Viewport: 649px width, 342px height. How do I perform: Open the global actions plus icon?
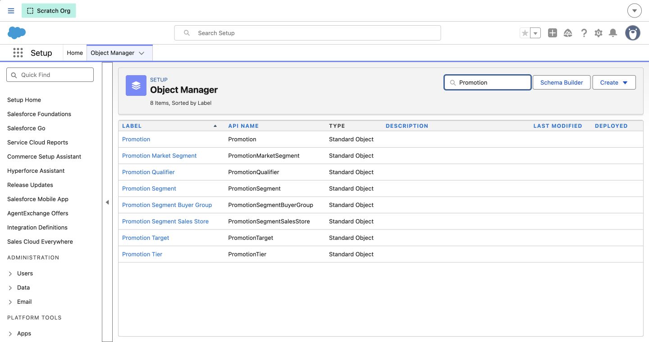tap(553, 33)
